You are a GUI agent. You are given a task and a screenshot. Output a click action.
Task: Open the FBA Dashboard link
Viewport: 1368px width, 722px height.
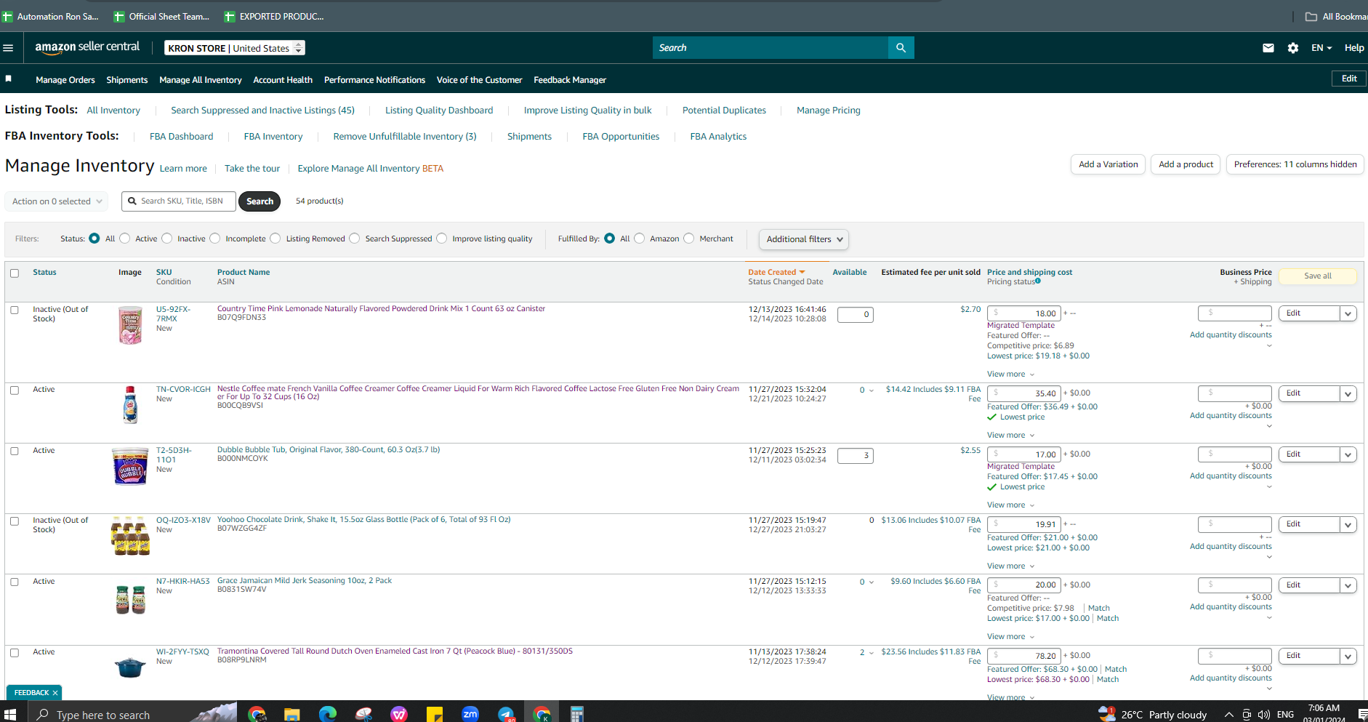[x=181, y=137]
